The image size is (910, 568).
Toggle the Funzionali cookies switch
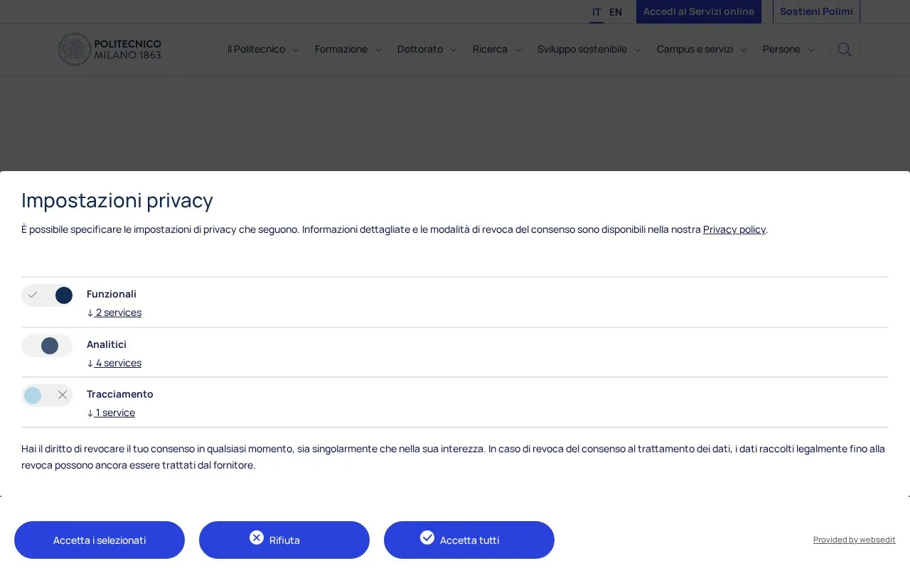pos(47,295)
